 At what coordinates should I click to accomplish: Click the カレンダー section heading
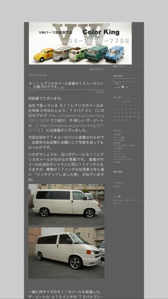pyautogui.click(x=118, y=97)
